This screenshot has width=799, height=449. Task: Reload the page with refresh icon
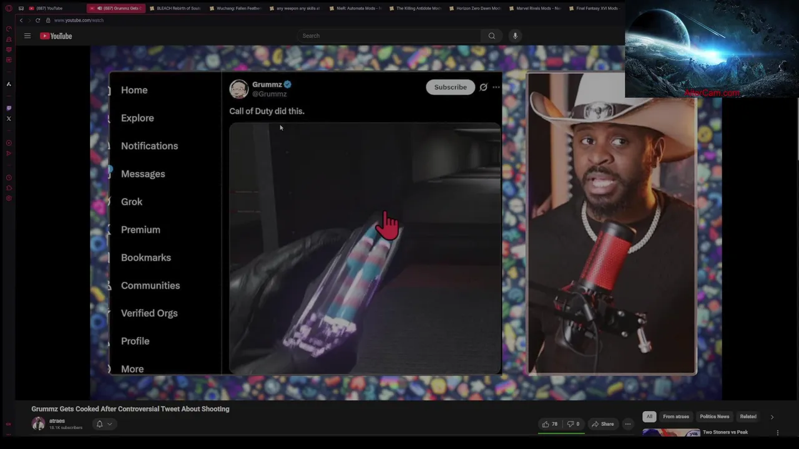pos(37,20)
